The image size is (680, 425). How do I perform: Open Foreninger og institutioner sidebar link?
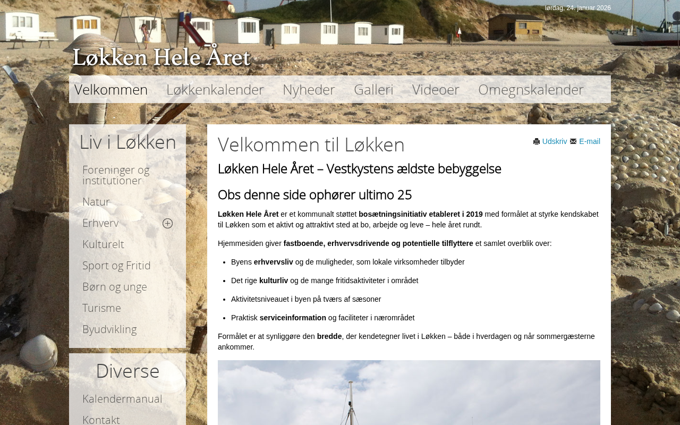(116, 175)
